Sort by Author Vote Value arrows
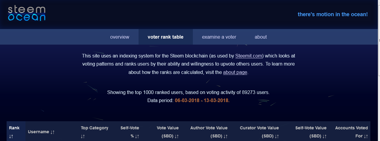The width and height of the screenshot is (380, 141). point(226,136)
